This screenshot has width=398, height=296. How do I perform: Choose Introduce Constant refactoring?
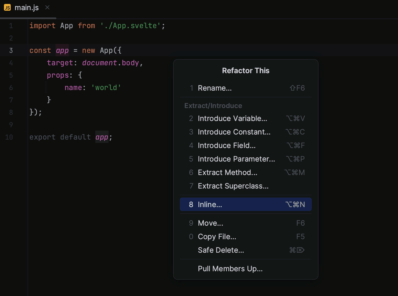(x=234, y=132)
